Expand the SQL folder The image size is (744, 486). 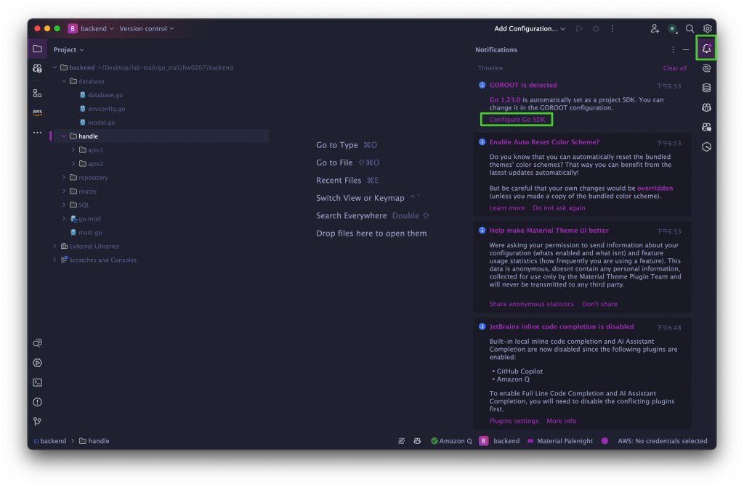point(64,205)
